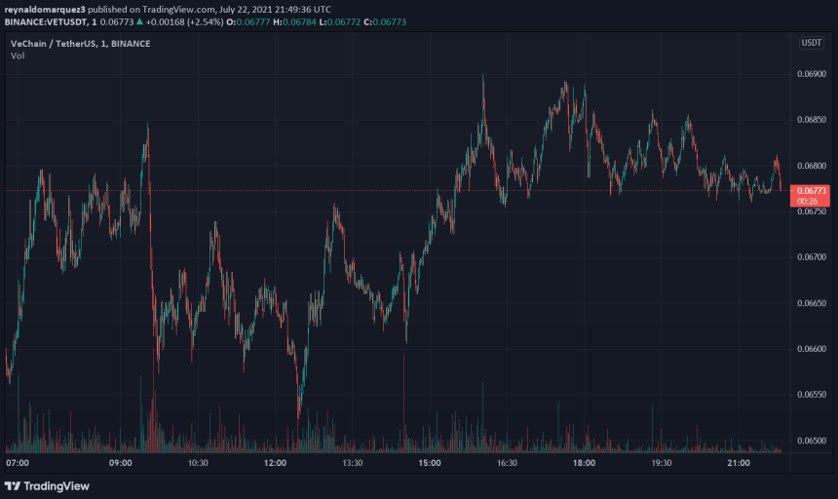The image size is (838, 499).
Task: Select the 12:00 time axis marker
Action: point(275,464)
